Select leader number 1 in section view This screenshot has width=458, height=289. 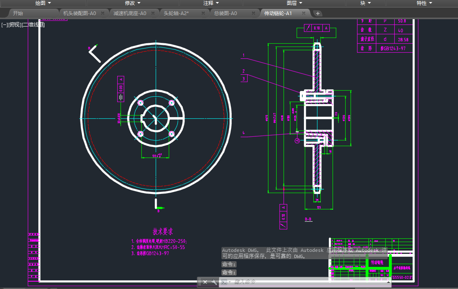pos(244,55)
